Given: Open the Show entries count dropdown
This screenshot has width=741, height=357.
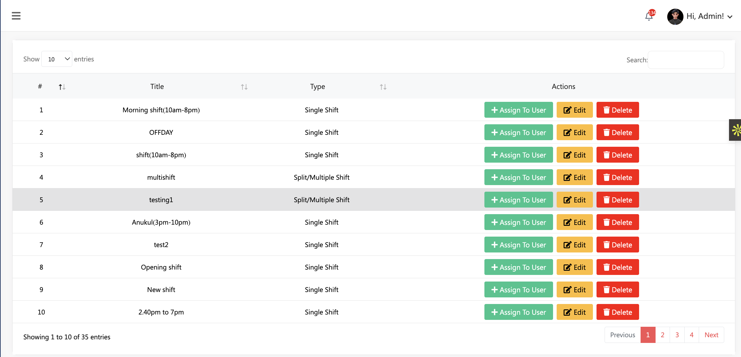Looking at the screenshot, I should pos(57,59).
